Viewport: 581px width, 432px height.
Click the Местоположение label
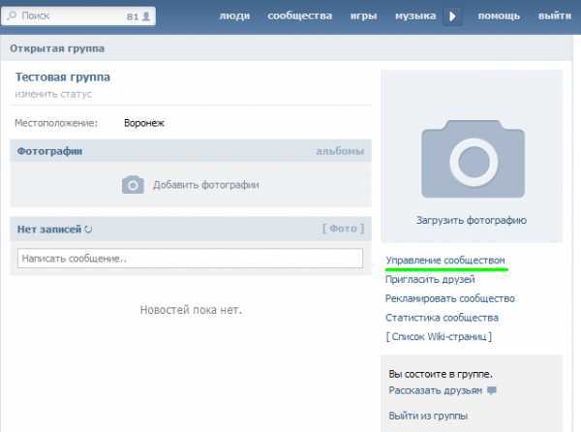tap(56, 123)
